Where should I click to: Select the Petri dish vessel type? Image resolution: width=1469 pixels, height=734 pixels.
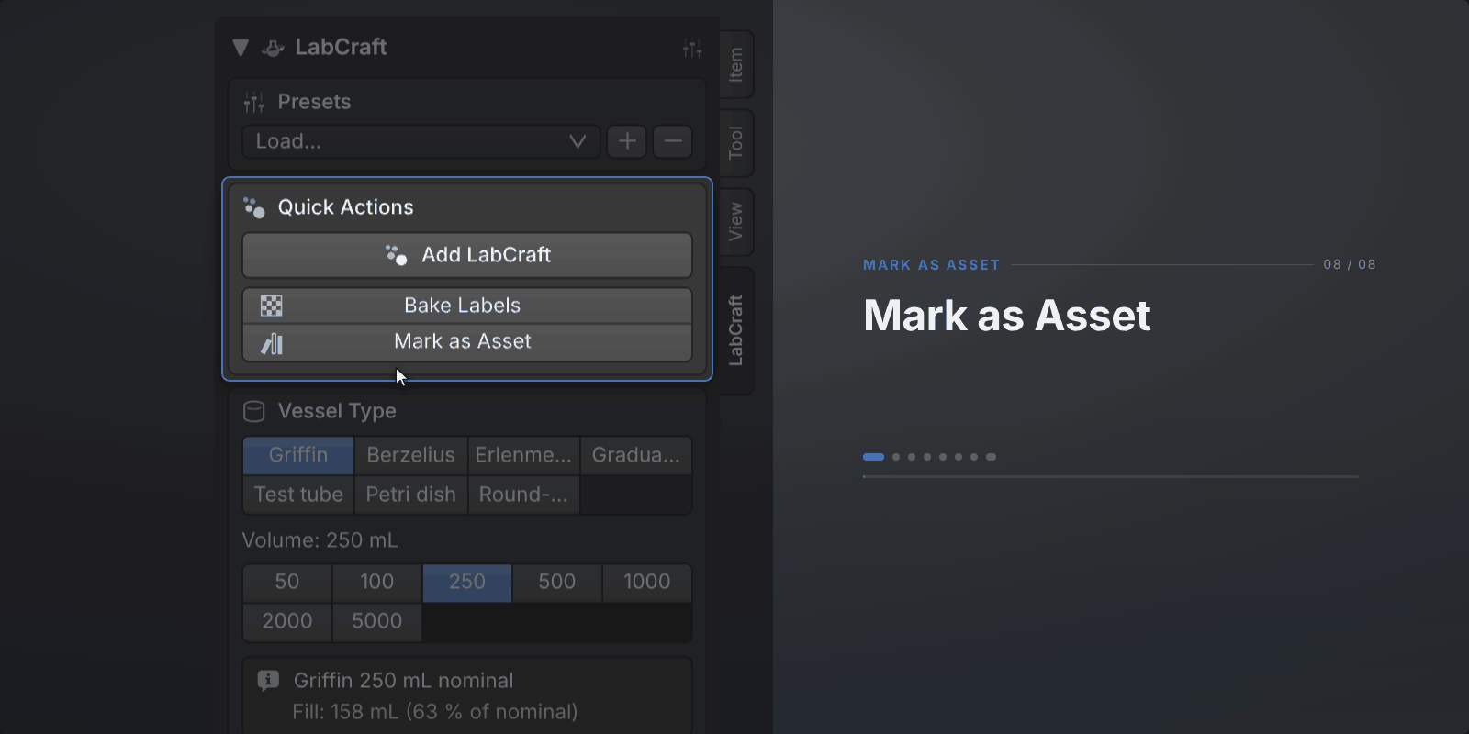pos(411,495)
